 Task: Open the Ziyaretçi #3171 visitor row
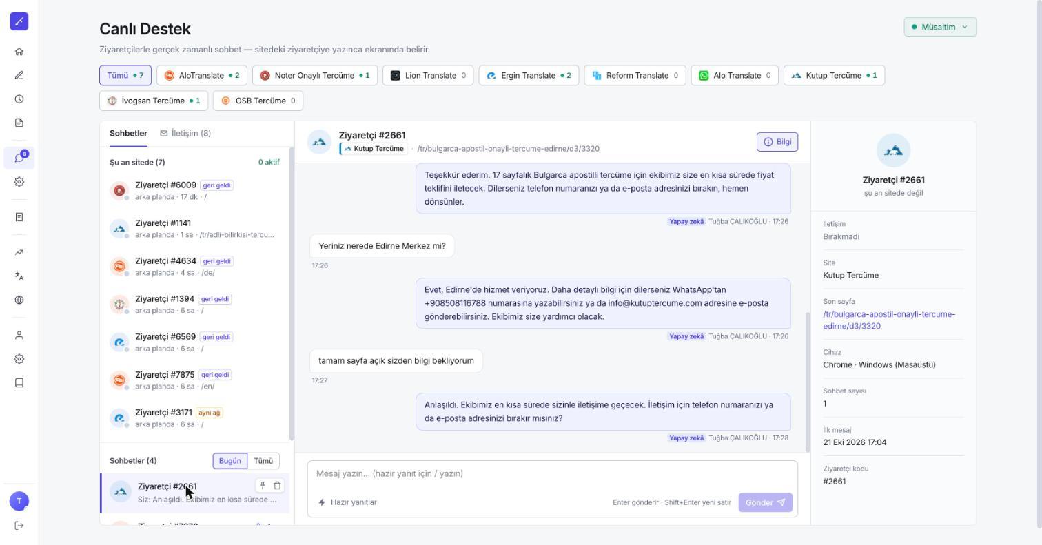(x=196, y=418)
